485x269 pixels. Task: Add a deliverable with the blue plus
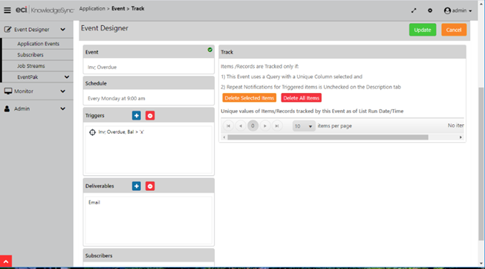[x=137, y=186]
